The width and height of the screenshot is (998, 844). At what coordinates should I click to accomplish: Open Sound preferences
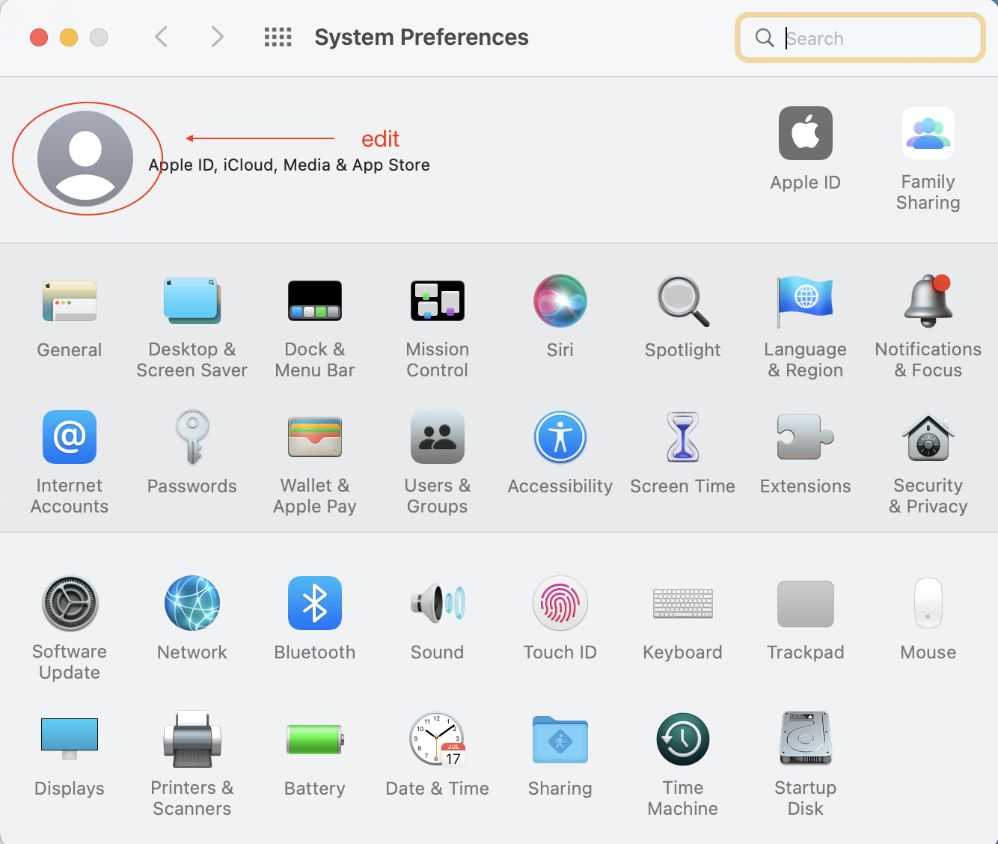[438, 603]
